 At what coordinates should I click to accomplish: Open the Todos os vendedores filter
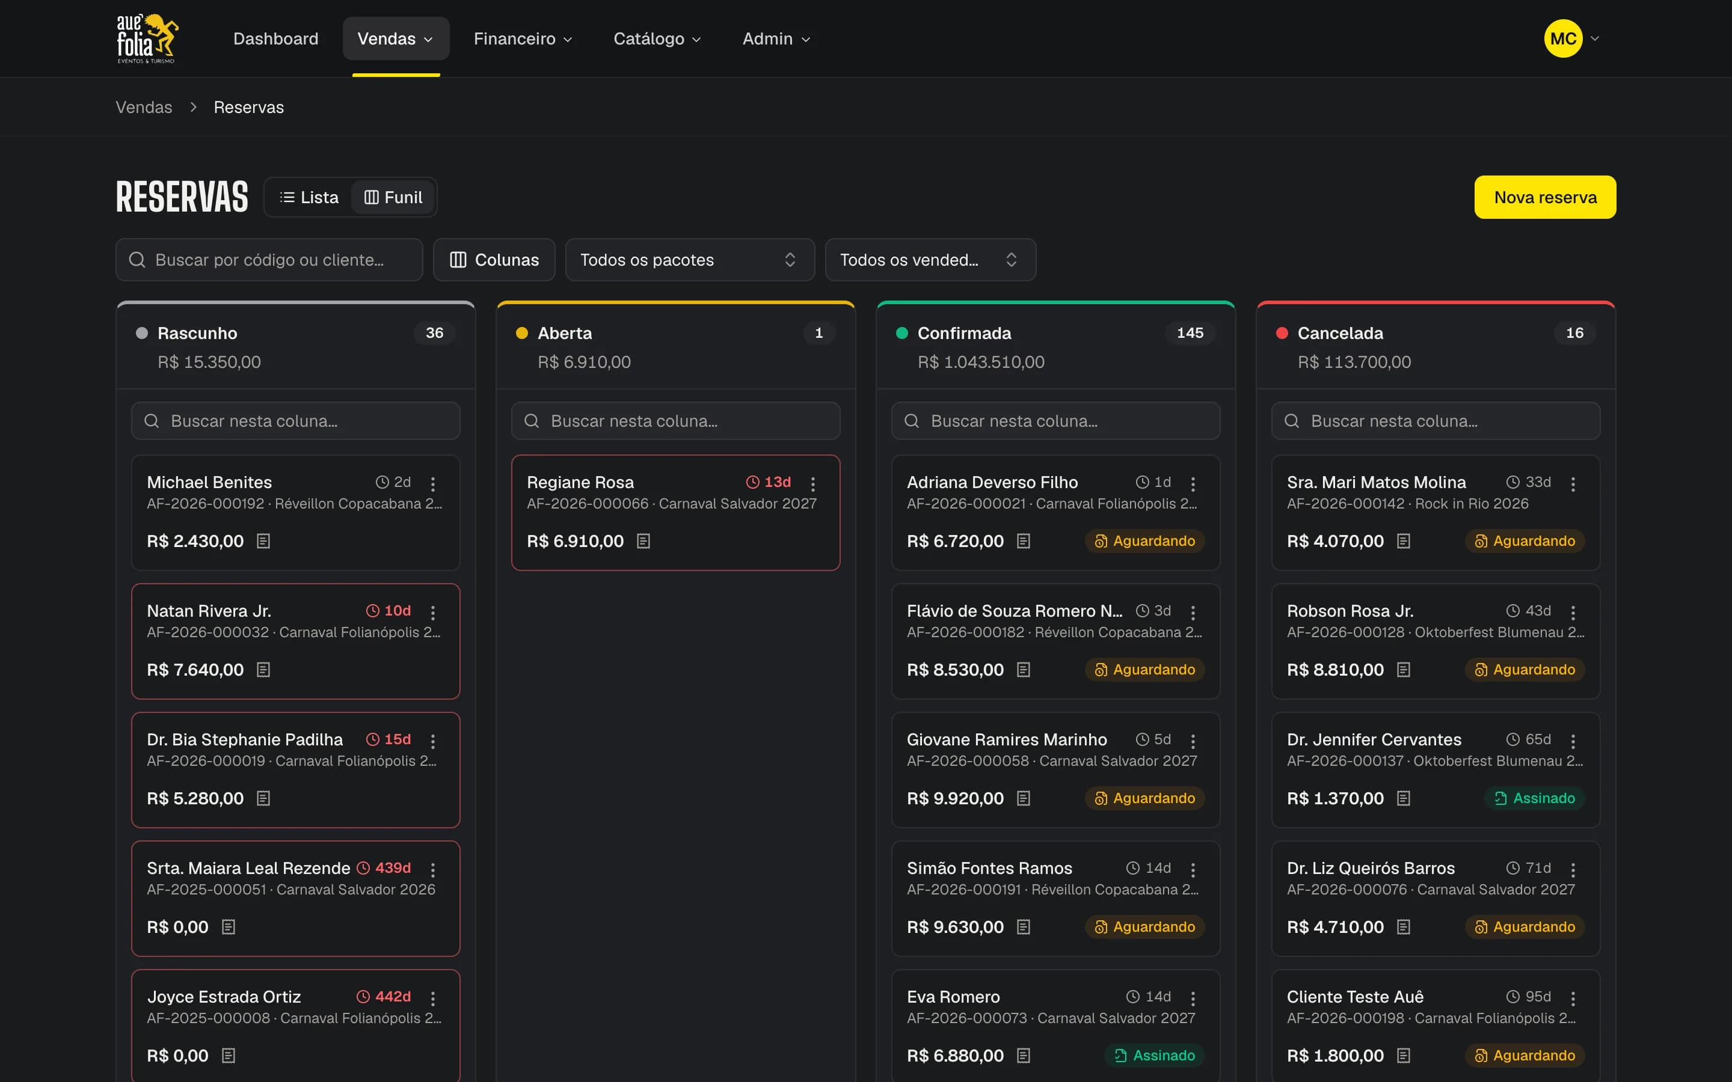click(x=930, y=260)
